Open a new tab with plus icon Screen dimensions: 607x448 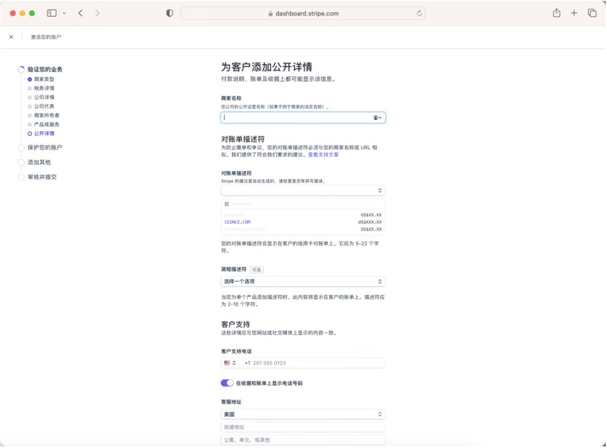point(574,13)
